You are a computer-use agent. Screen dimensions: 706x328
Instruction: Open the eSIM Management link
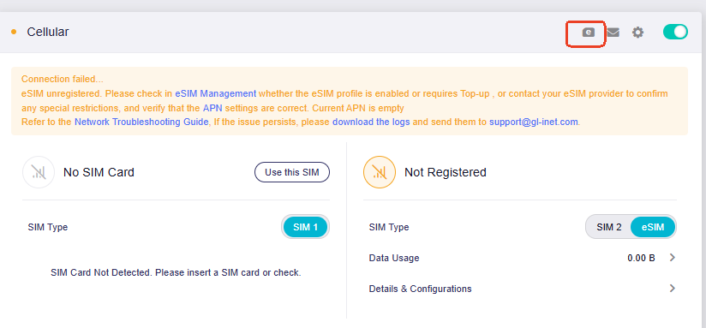(x=216, y=93)
